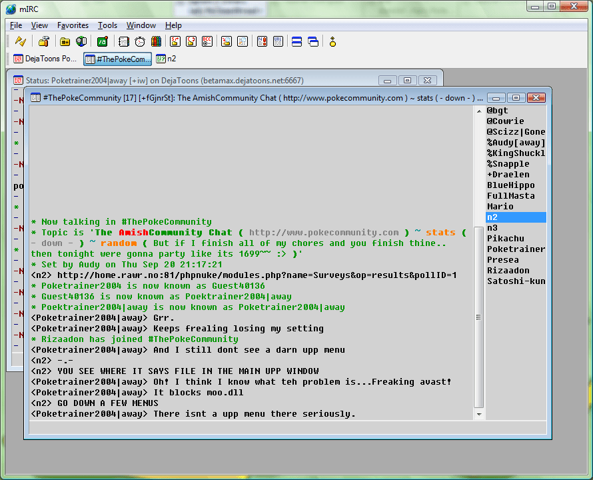Screen dimensions: 593x480
Task: Open the Received Files toolbar icon
Action: click(227, 41)
